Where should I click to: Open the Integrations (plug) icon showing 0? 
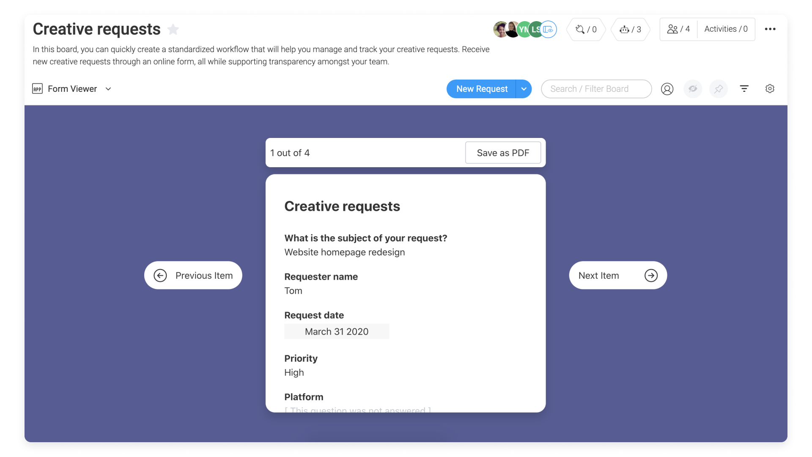(586, 29)
